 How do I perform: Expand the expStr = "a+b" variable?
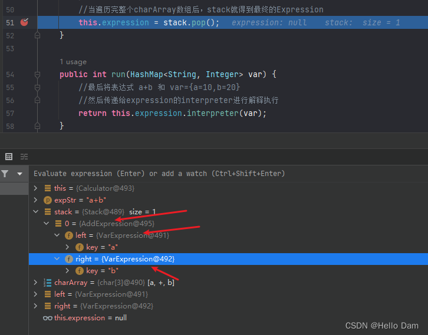click(x=35, y=200)
